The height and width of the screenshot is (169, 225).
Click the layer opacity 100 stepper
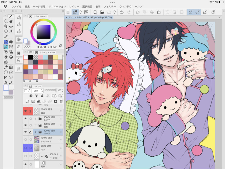pos(62,90)
